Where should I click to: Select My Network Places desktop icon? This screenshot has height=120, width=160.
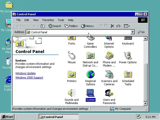point(6,46)
